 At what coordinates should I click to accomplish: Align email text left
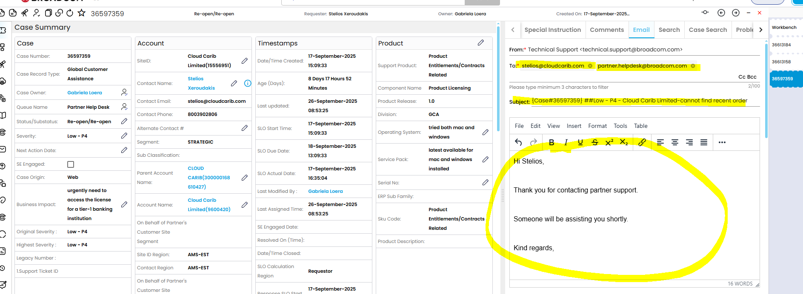tap(660, 142)
